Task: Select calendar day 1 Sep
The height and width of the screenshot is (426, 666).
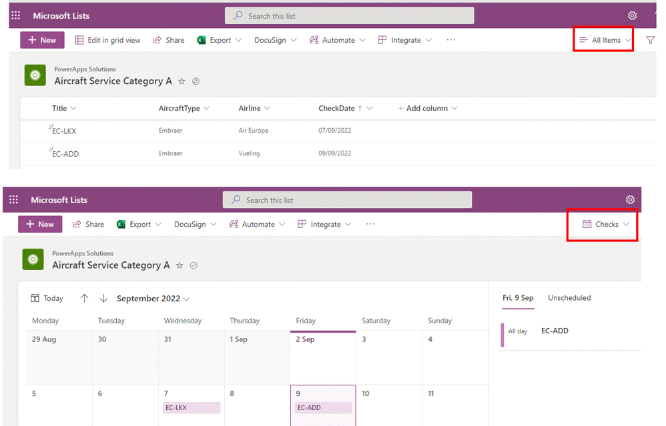Action: tap(258, 358)
